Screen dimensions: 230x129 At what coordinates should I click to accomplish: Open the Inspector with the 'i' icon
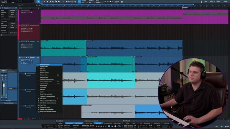pyautogui.click(x=4, y=5)
